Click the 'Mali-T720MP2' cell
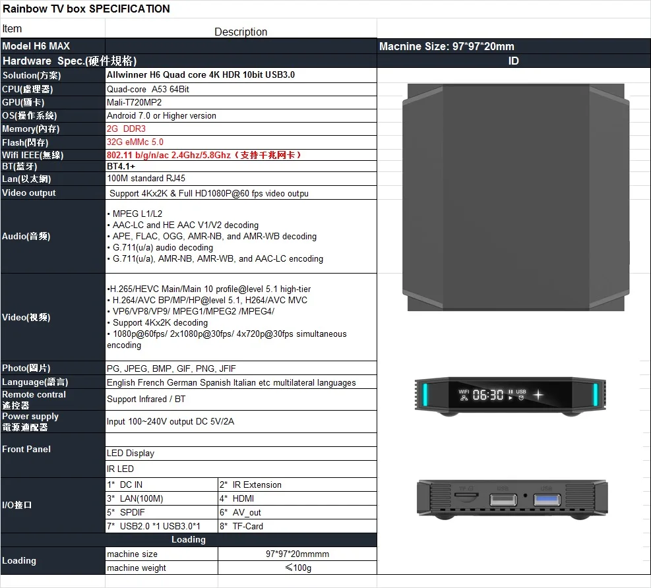 pos(241,102)
